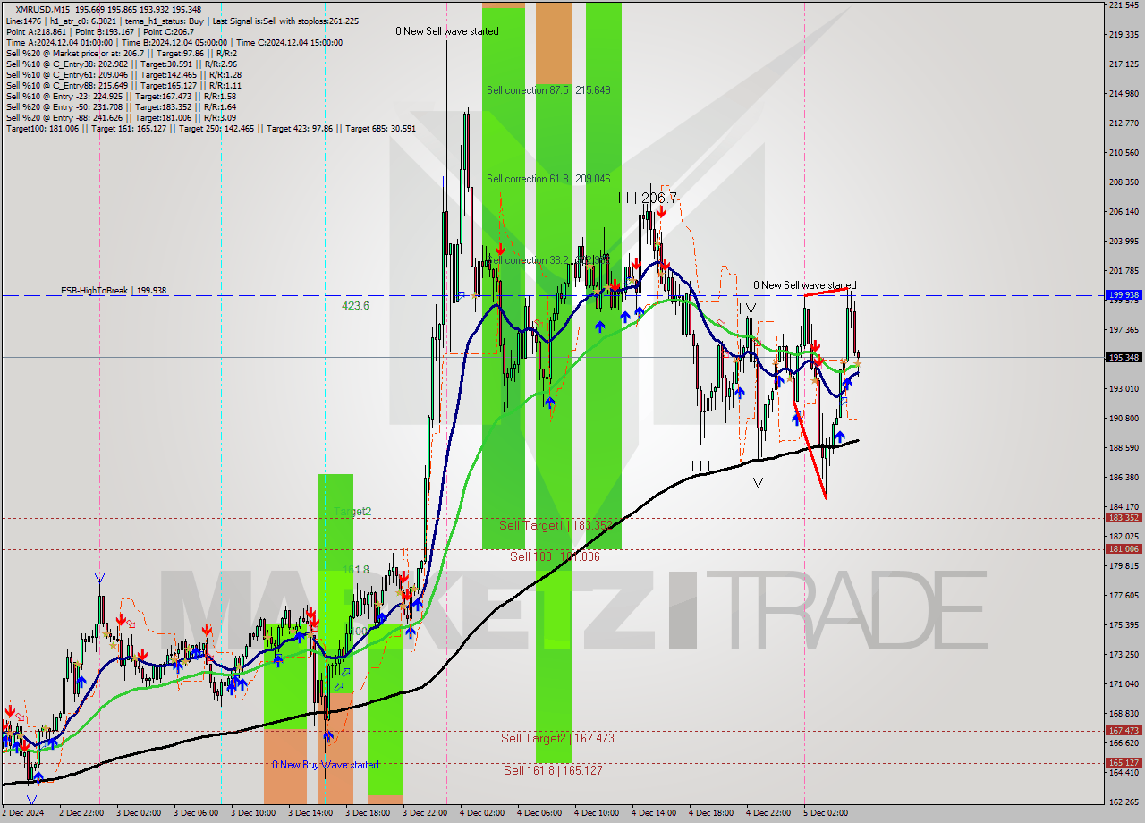Click the '4 Dec 02:00' time label

[483, 813]
